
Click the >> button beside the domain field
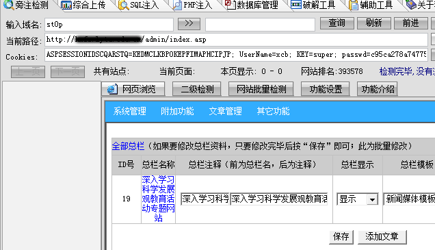pos(189,23)
